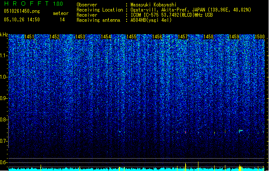Click the ICOM IC-575 receiver text

pos(171,15)
